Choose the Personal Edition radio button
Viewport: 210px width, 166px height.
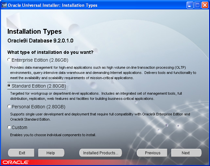click(9, 107)
